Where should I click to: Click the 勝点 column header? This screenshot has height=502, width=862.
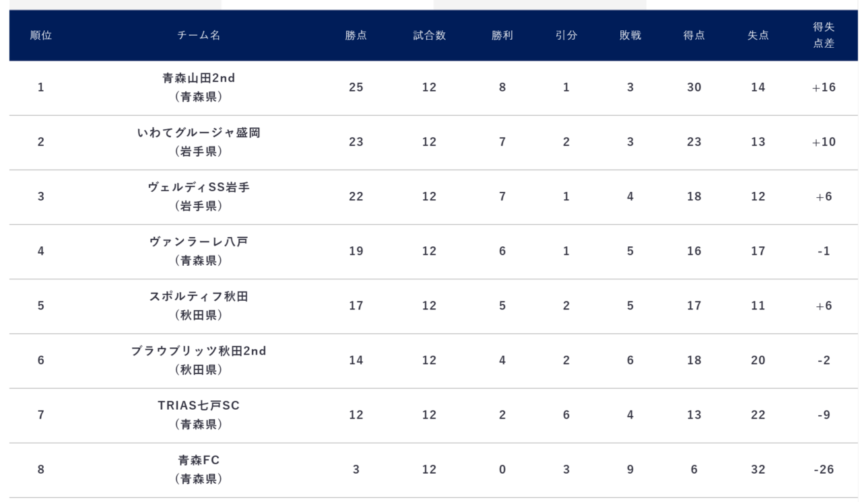pyautogui.click(x=356, y=36)
